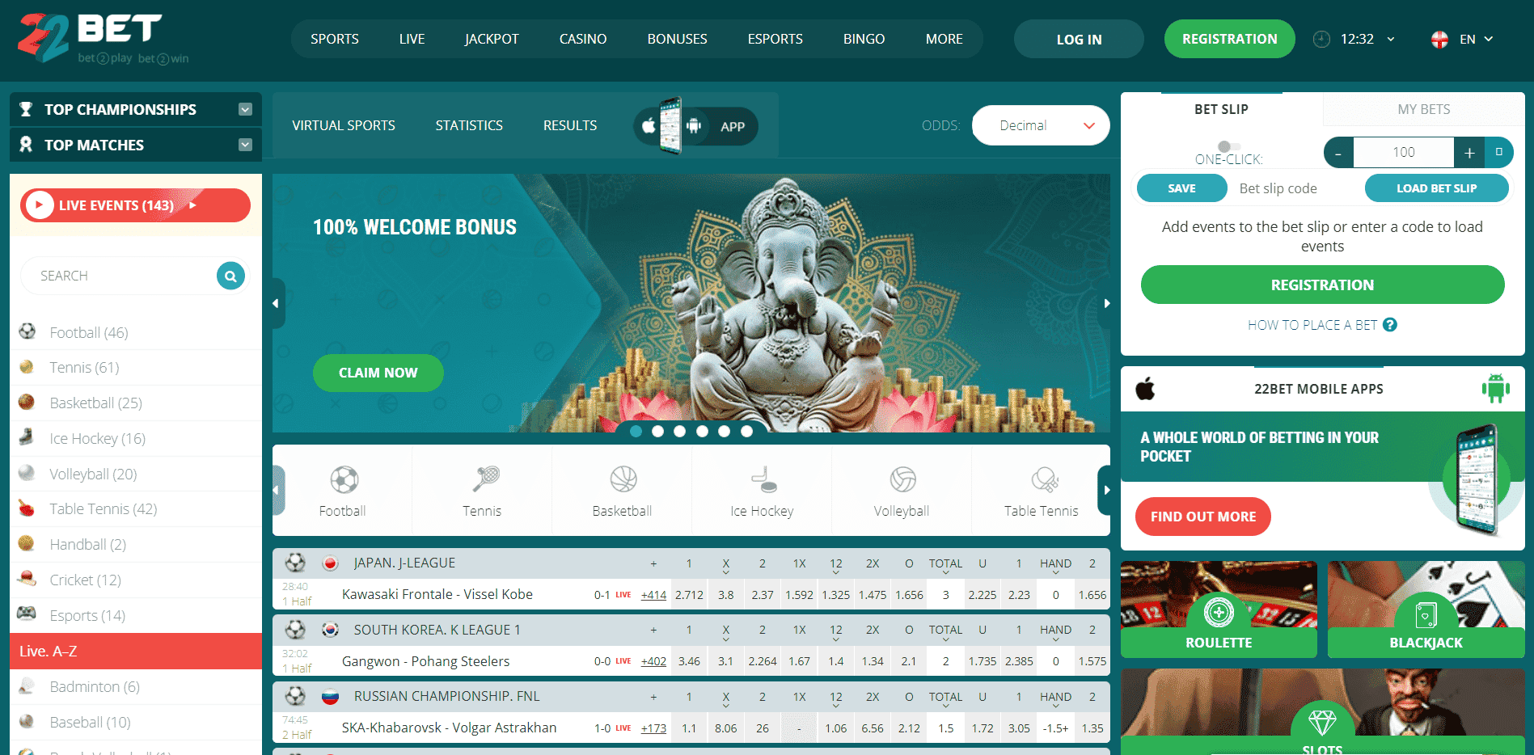Click the clock icon next to 12:32

tap(1321, 39)
